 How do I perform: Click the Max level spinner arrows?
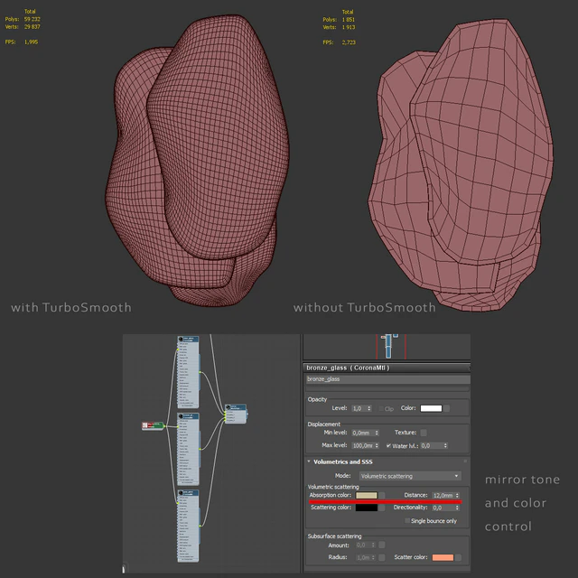377,445
